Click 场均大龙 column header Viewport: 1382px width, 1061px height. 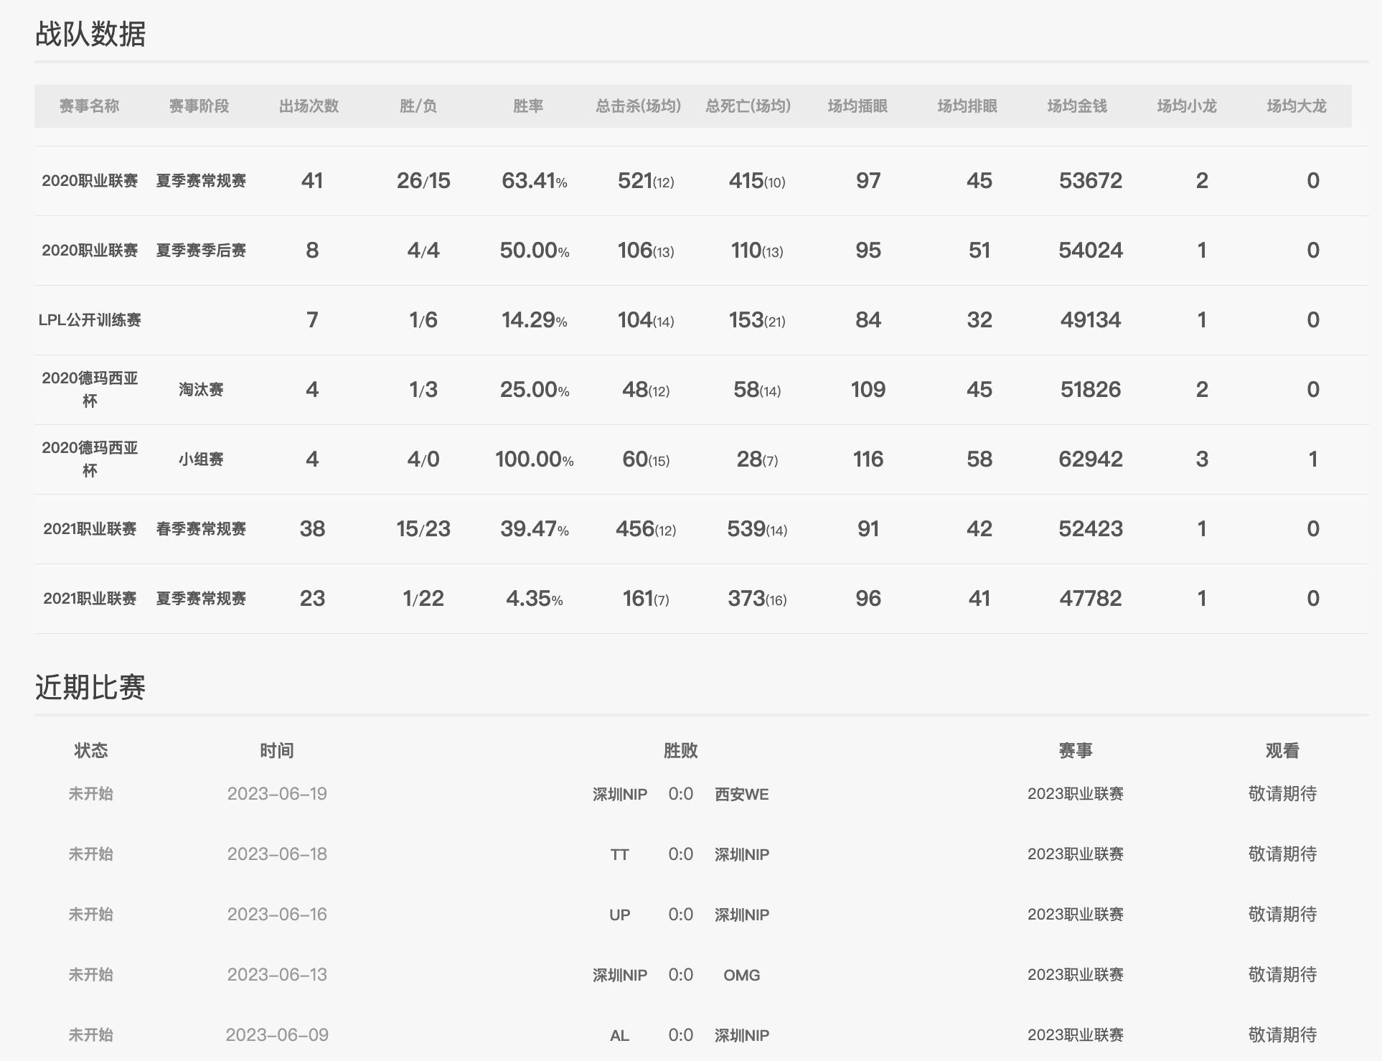(1296, 106)
